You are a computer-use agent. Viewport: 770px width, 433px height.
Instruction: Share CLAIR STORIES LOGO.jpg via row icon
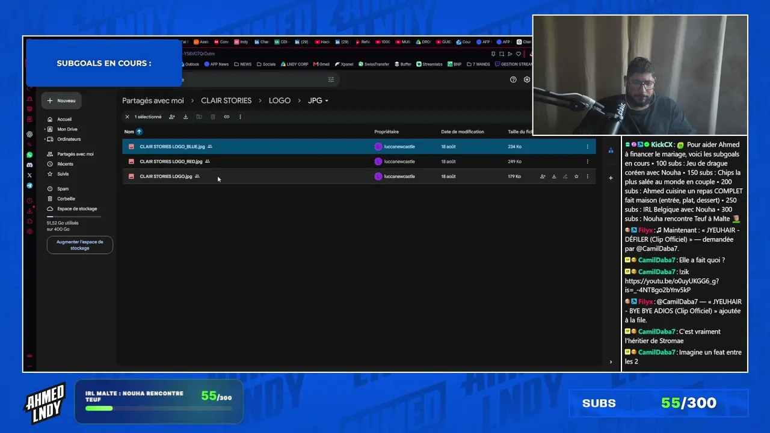543,176
